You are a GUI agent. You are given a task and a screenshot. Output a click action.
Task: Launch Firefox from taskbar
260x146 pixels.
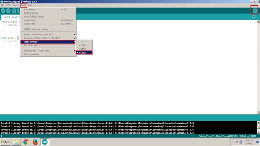(35, 142)
